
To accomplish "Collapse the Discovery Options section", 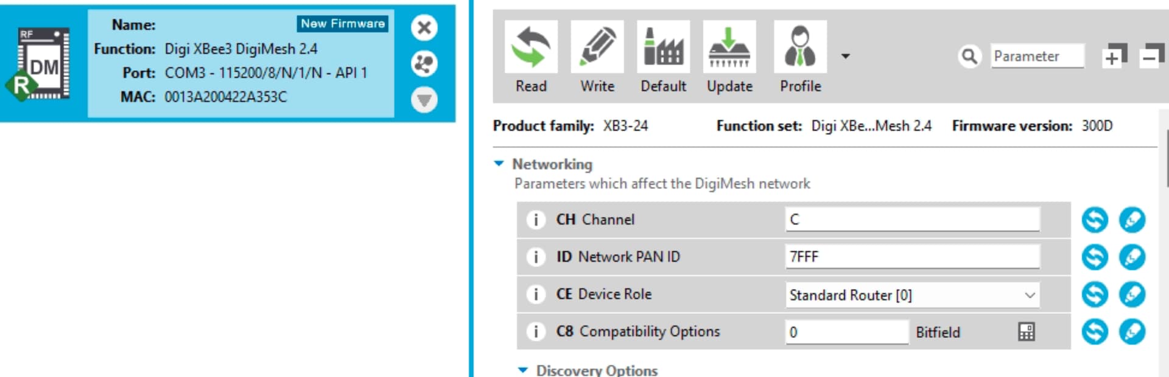I will point(523,370).
